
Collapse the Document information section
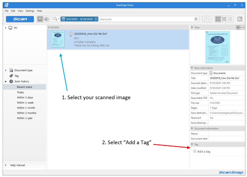click(x=192, y=128)
